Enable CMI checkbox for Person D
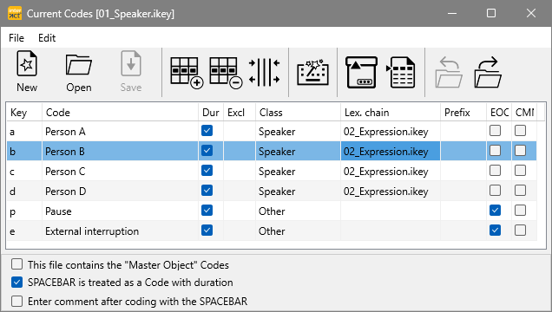This screenshot has height=312, width=552. click(520, 191)
